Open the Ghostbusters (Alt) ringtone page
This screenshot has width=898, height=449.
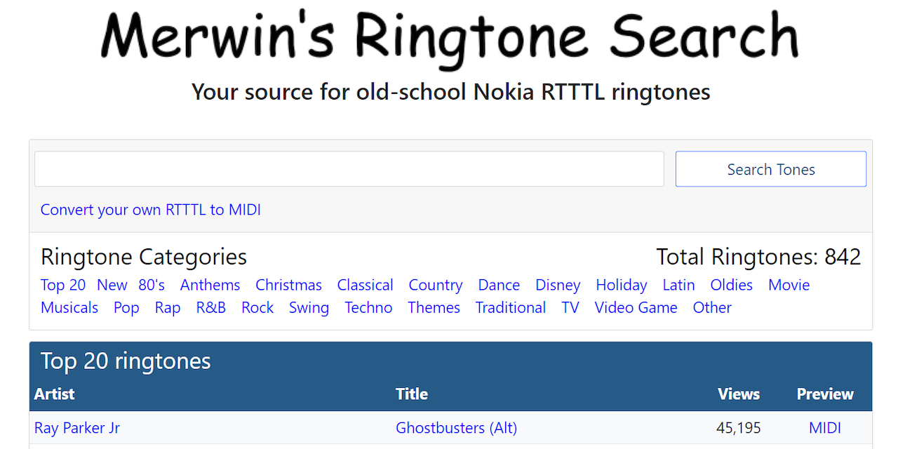point(456,427)
